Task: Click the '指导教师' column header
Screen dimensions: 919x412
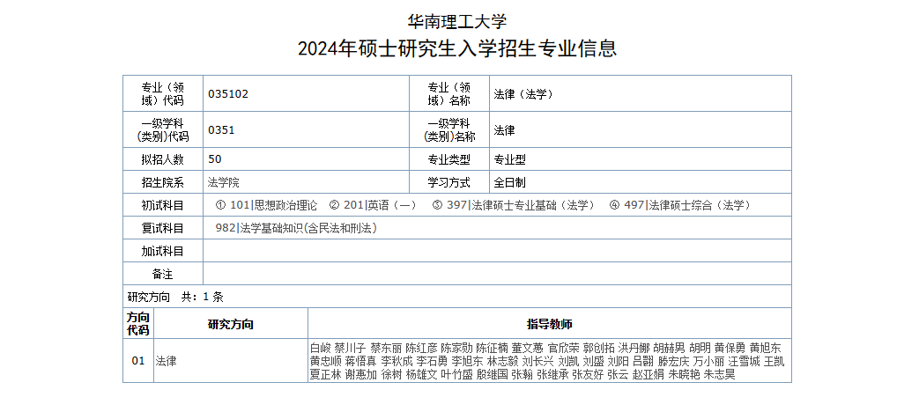Action: click(550, 324)
